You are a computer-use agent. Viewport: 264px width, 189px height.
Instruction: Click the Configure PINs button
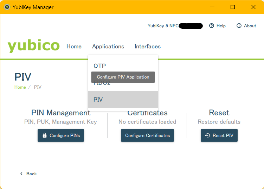(x=61, y=135)
